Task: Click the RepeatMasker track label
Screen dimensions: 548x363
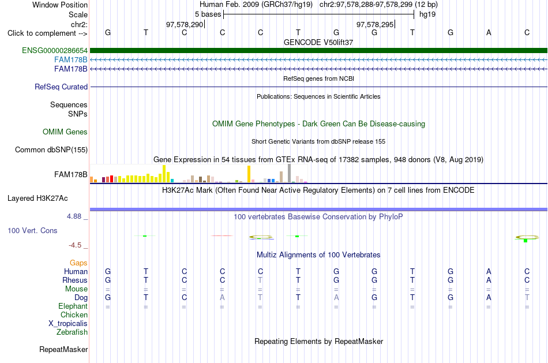Action: 63,349
